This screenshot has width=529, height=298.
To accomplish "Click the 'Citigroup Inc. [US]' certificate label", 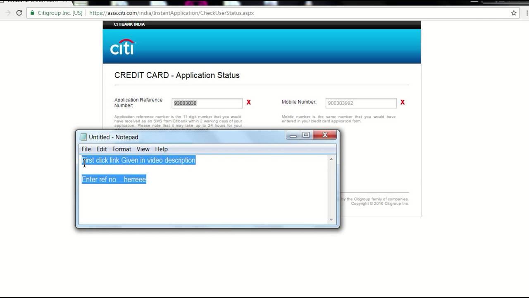I will click(60, 13).
